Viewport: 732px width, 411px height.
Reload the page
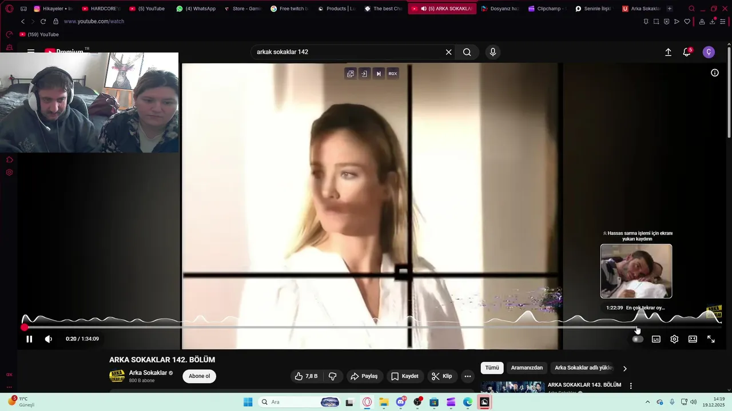coord(43,21)
